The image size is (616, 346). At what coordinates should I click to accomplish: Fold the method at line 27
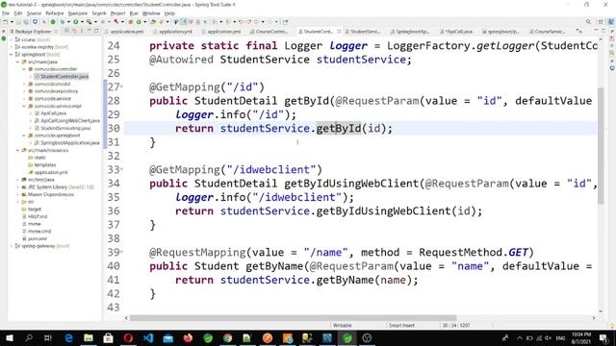point(122,86)
